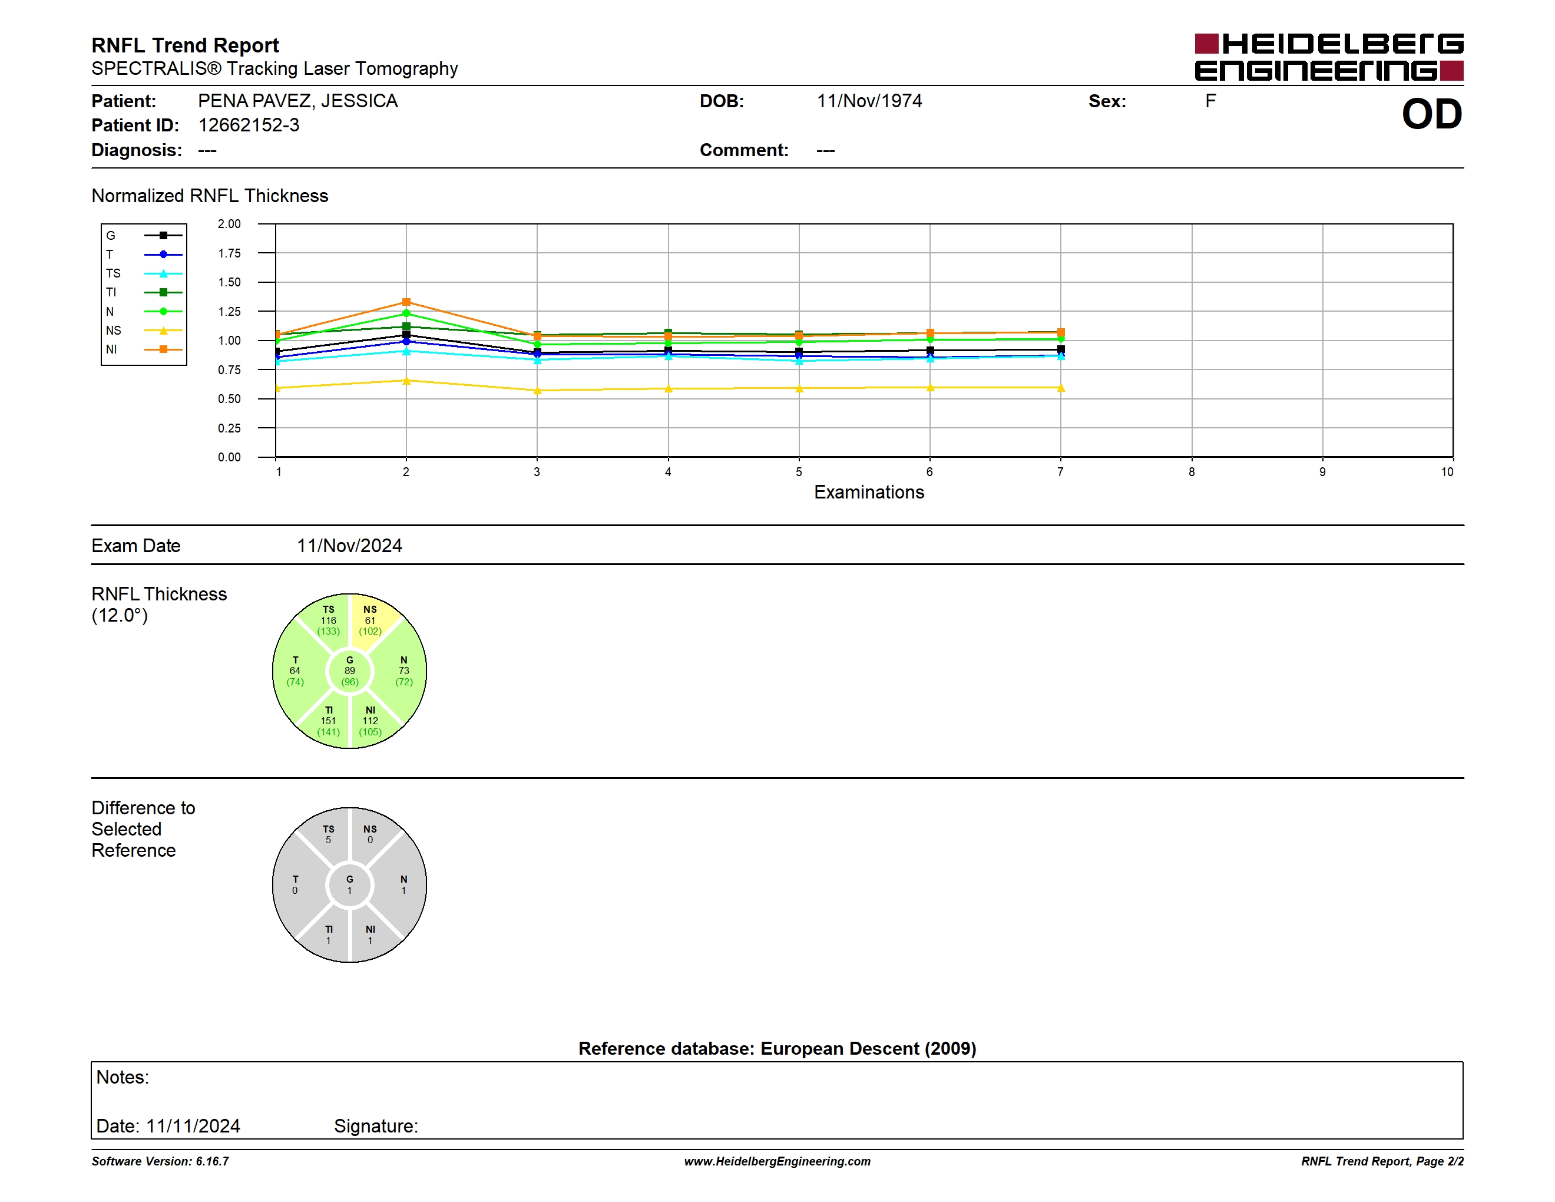Viewport: 1555px width, 1202px height.
Task: Click Exam Date value '11/Nov/2024'
Action: 350,546
